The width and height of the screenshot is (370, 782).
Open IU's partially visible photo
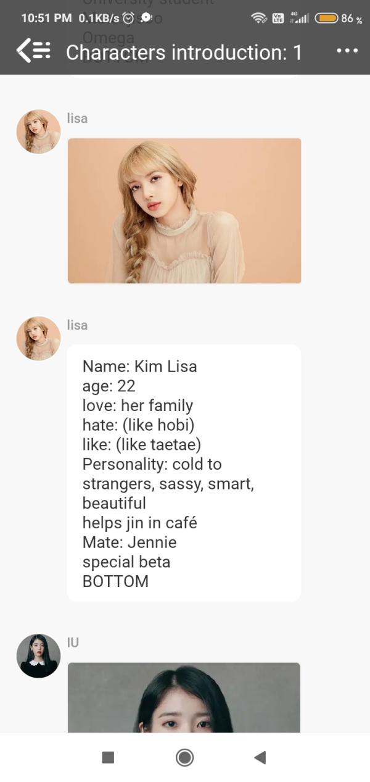[x=184, y=697]
